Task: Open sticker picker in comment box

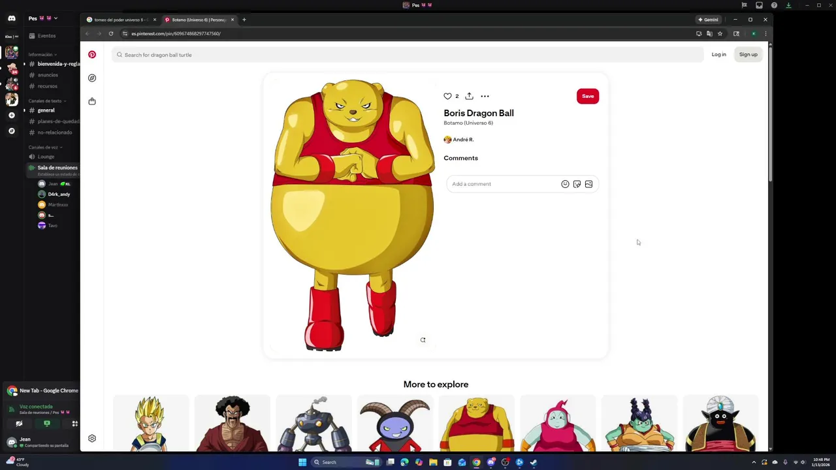Action: coord(577,184)
